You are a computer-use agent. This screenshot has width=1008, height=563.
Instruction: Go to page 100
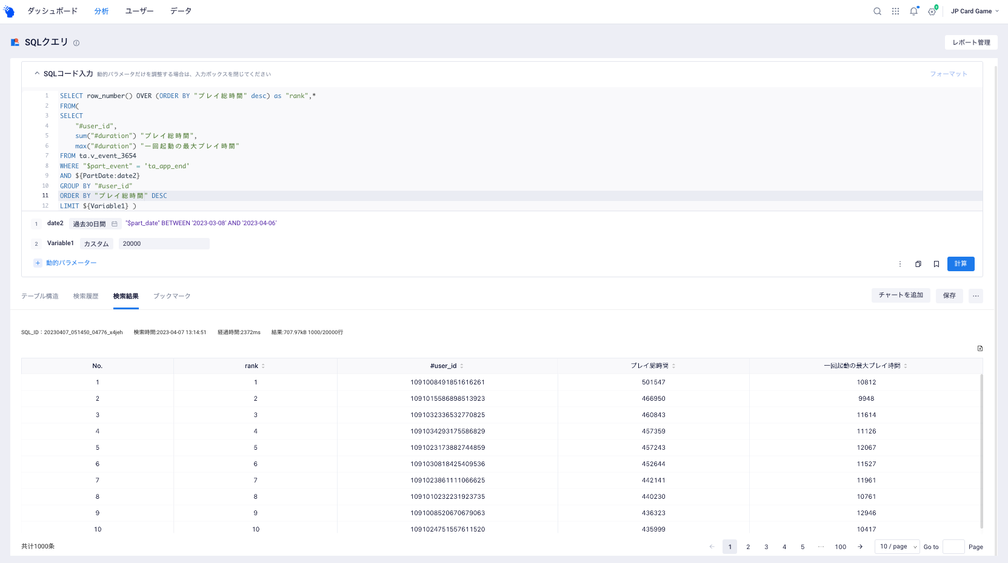840,547
